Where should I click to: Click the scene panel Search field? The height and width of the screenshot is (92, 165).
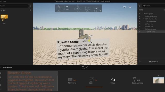(x=154, y=6)
